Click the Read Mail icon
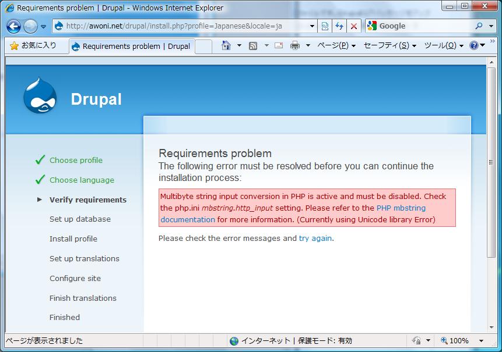502x352 pixels. click(279, 46)
